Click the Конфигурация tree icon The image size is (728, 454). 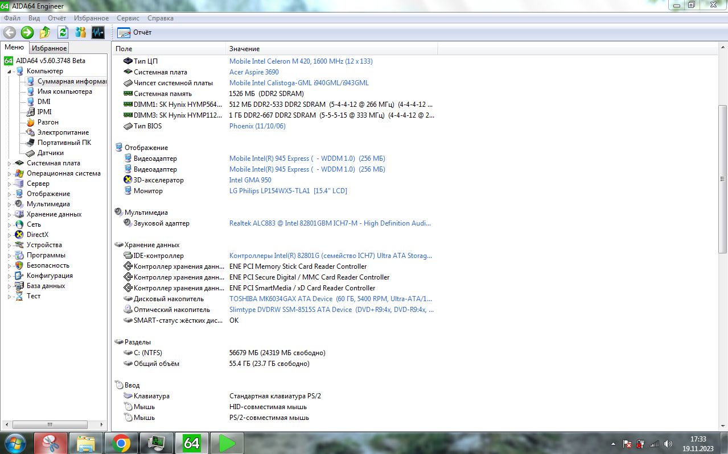[x=19, y=276]
